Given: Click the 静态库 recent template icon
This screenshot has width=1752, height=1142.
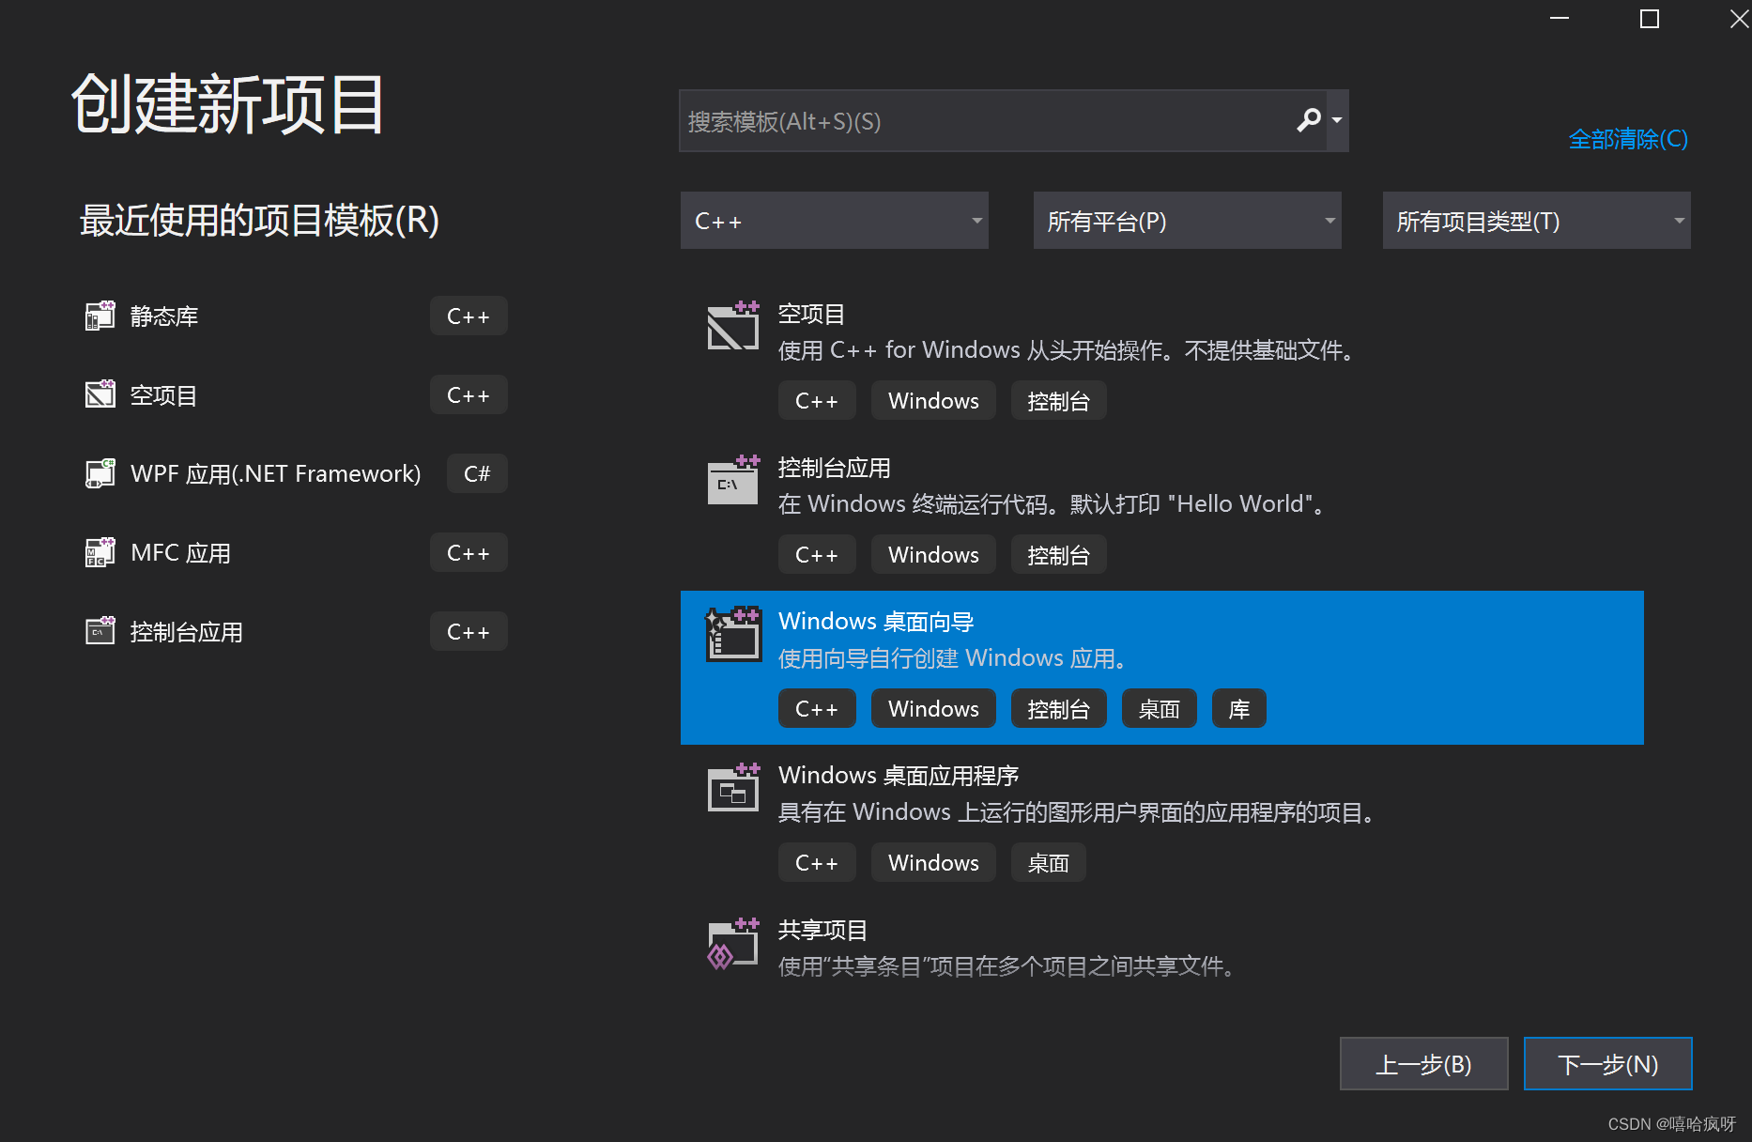Looking at the screenshot, I should 100,316.
